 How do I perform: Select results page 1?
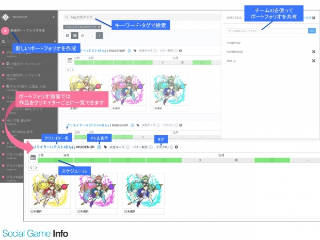[x=100, y=36]
